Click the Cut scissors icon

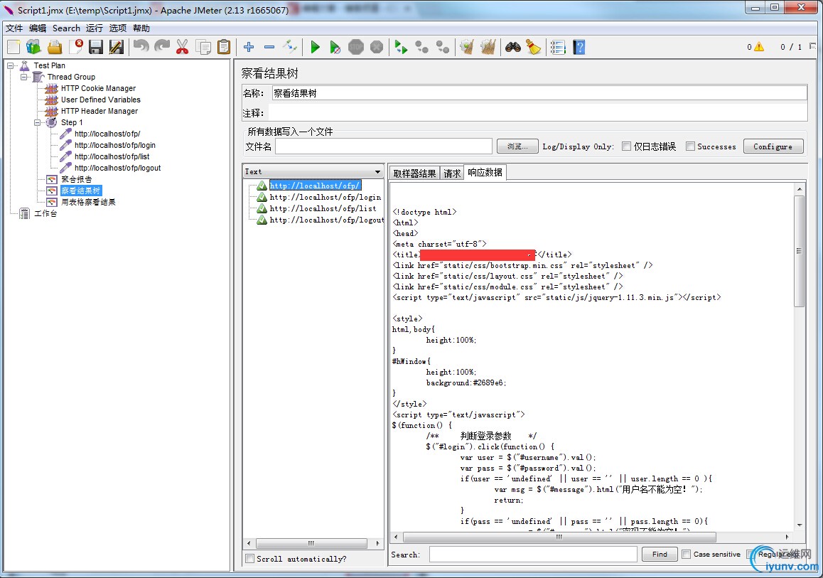(182, 47)
